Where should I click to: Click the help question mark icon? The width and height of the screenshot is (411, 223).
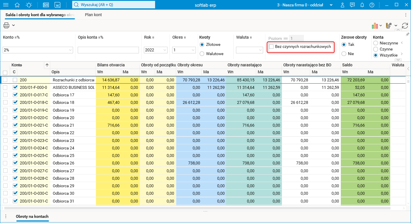tap(372, 5)
